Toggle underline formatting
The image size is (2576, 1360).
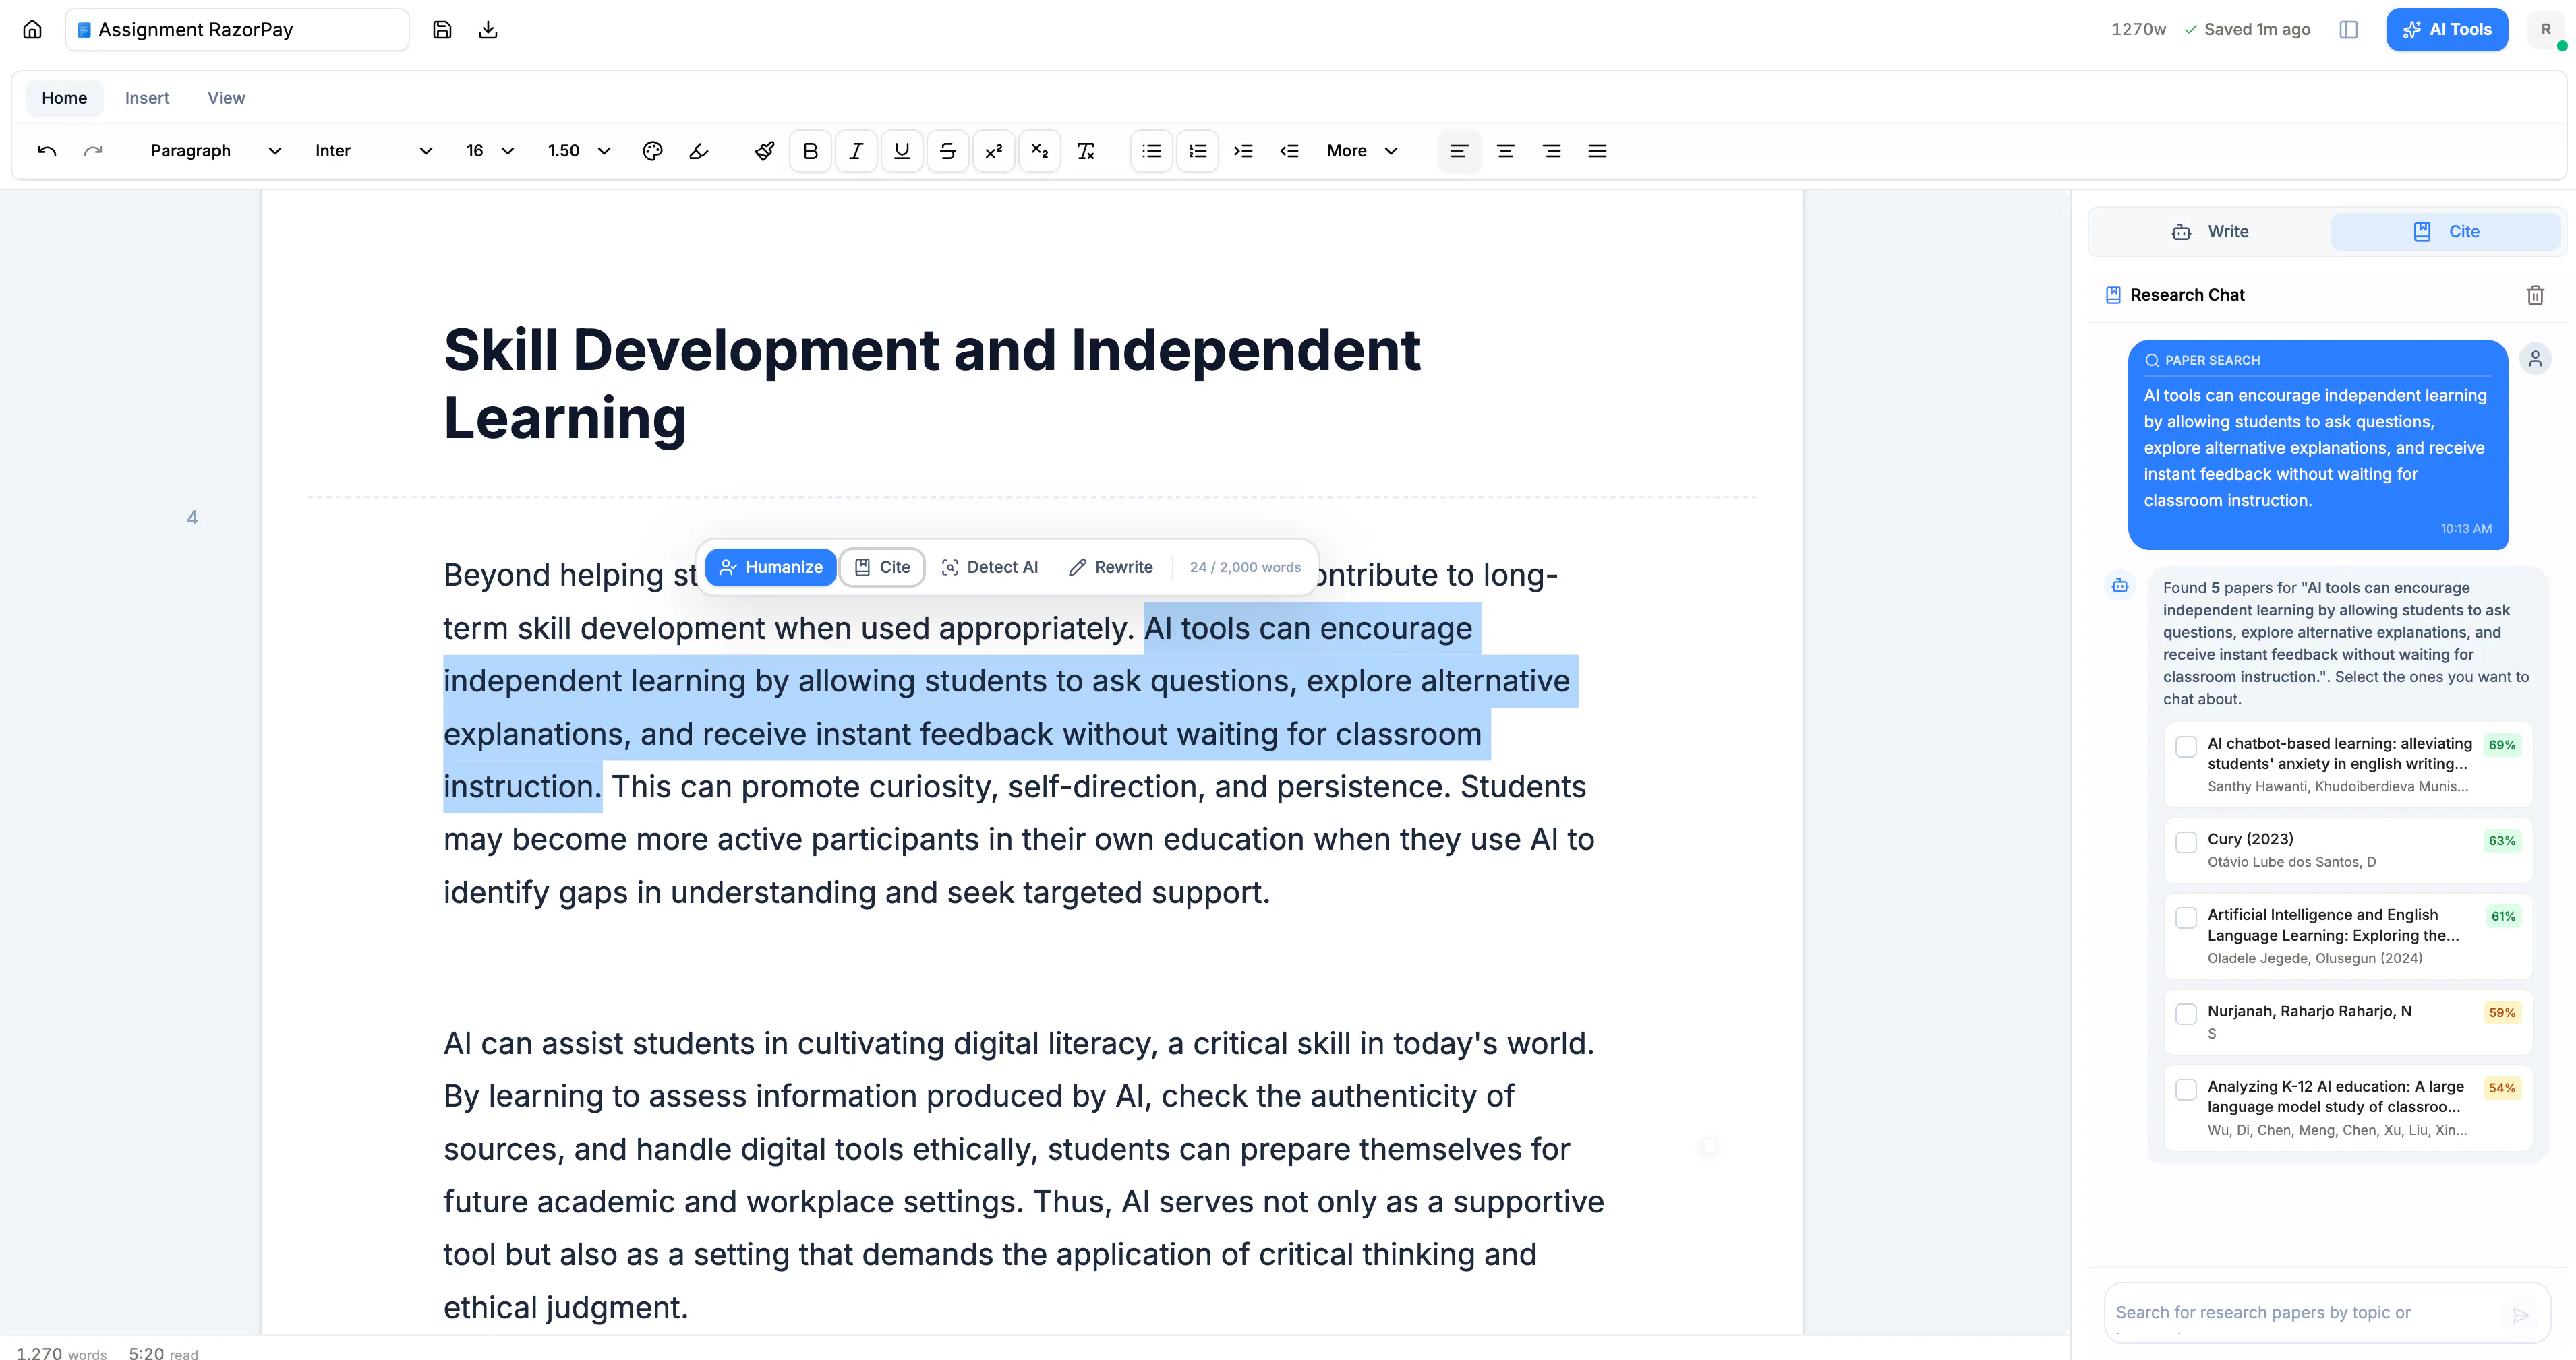tap(902, 151)
